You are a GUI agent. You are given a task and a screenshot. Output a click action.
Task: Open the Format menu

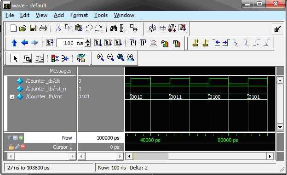click(x=79, y=15)
